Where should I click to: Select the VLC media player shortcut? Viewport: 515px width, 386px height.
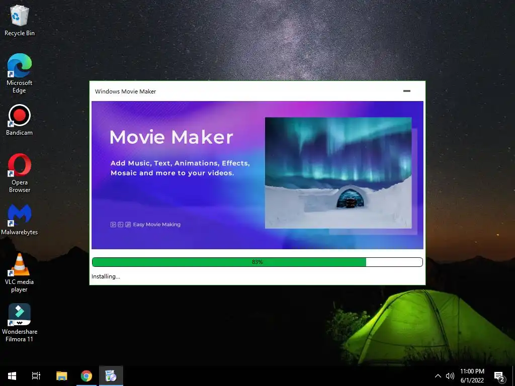coord(20,272)
